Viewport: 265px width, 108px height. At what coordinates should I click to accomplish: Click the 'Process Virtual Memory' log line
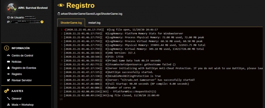pyautogui.click(x=133, y=41)
